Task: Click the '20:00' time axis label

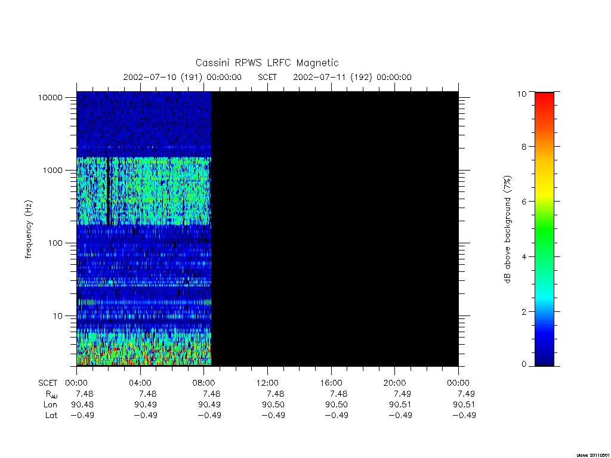Action: [395, 383]
